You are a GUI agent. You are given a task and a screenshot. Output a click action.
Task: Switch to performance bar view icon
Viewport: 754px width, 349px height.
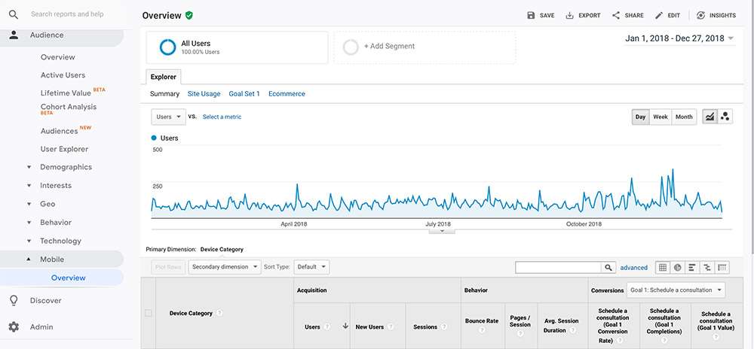692,268
